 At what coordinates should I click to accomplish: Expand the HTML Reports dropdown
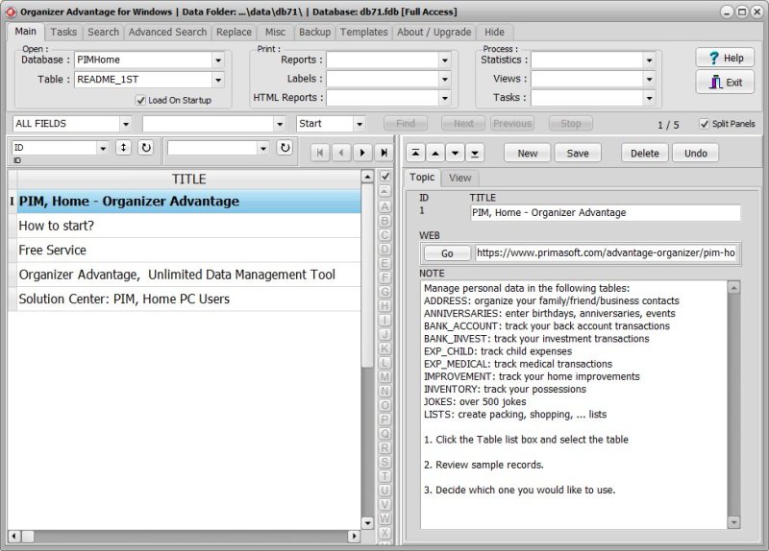(x=445, y=98)
